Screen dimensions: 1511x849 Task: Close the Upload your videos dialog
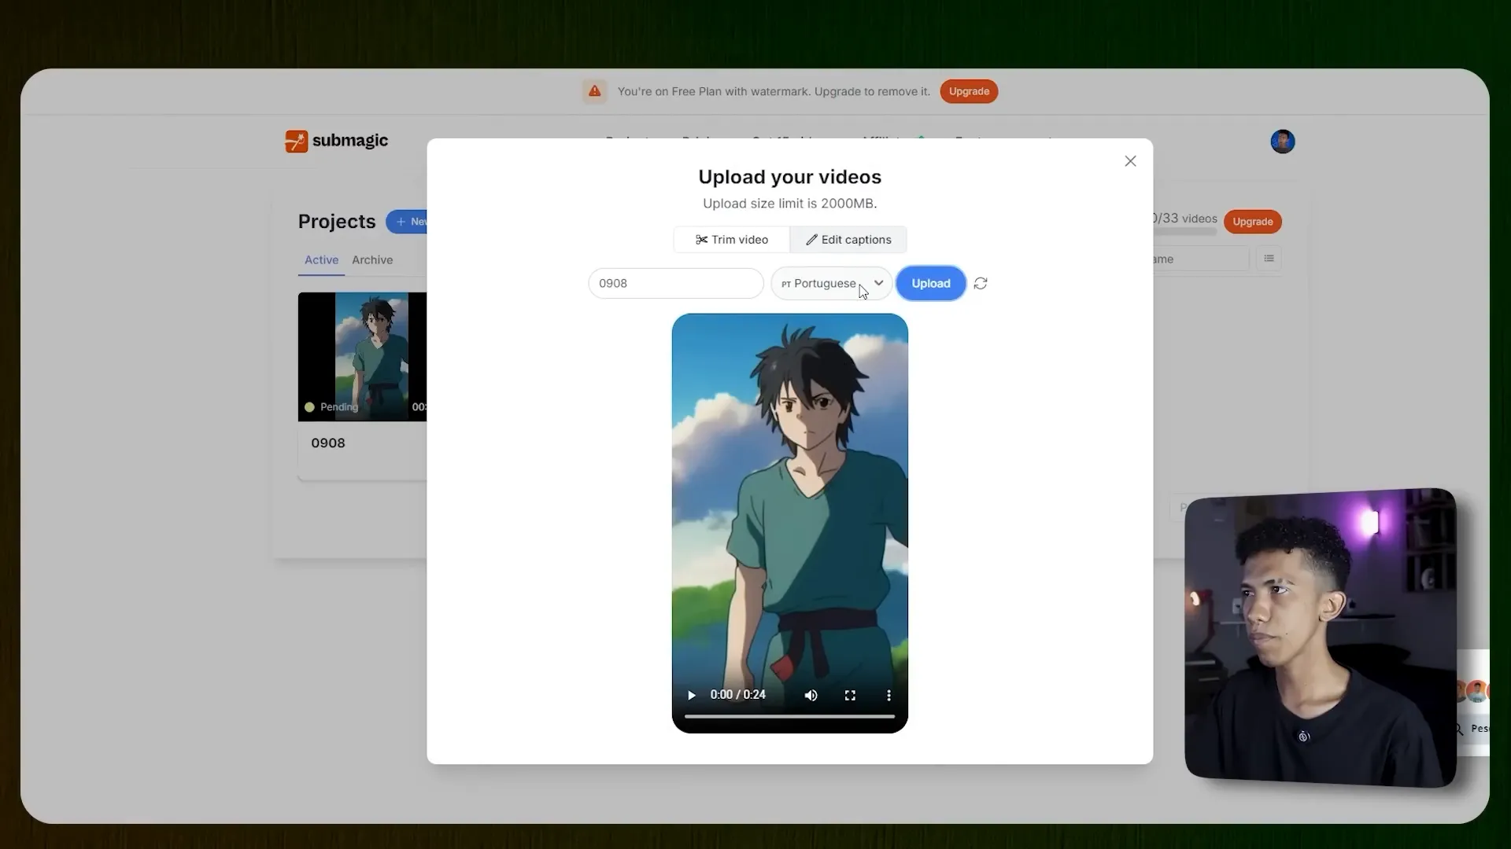[1130, 161]
